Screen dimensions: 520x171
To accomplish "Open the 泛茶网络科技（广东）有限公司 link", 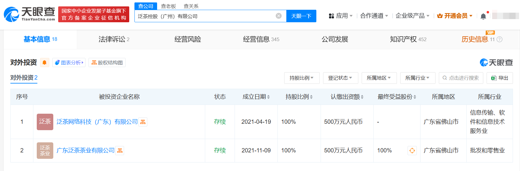I will [x=97, y=122].
